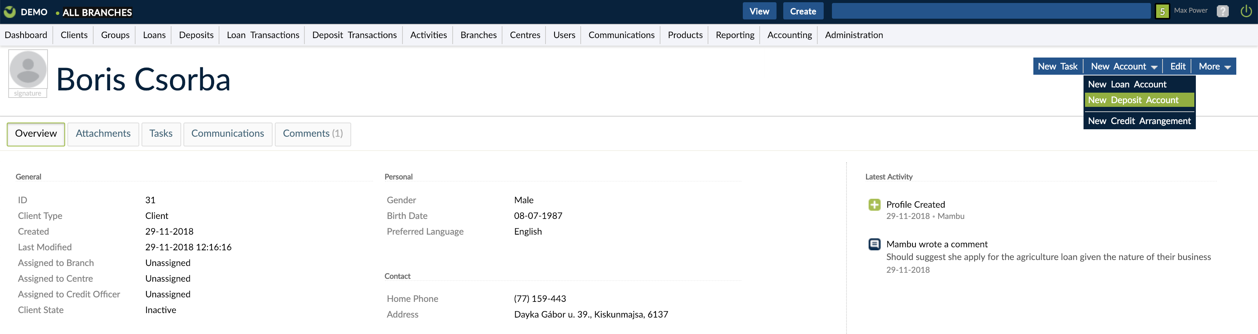The height and width of the screenshot is (334, 1258).
Task: Click the comment activity icon
Action: pyautogui.click(x=874, y=244)
